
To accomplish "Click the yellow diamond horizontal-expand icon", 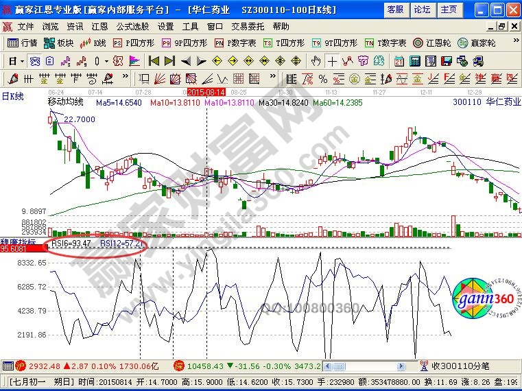I will point(249,61).
